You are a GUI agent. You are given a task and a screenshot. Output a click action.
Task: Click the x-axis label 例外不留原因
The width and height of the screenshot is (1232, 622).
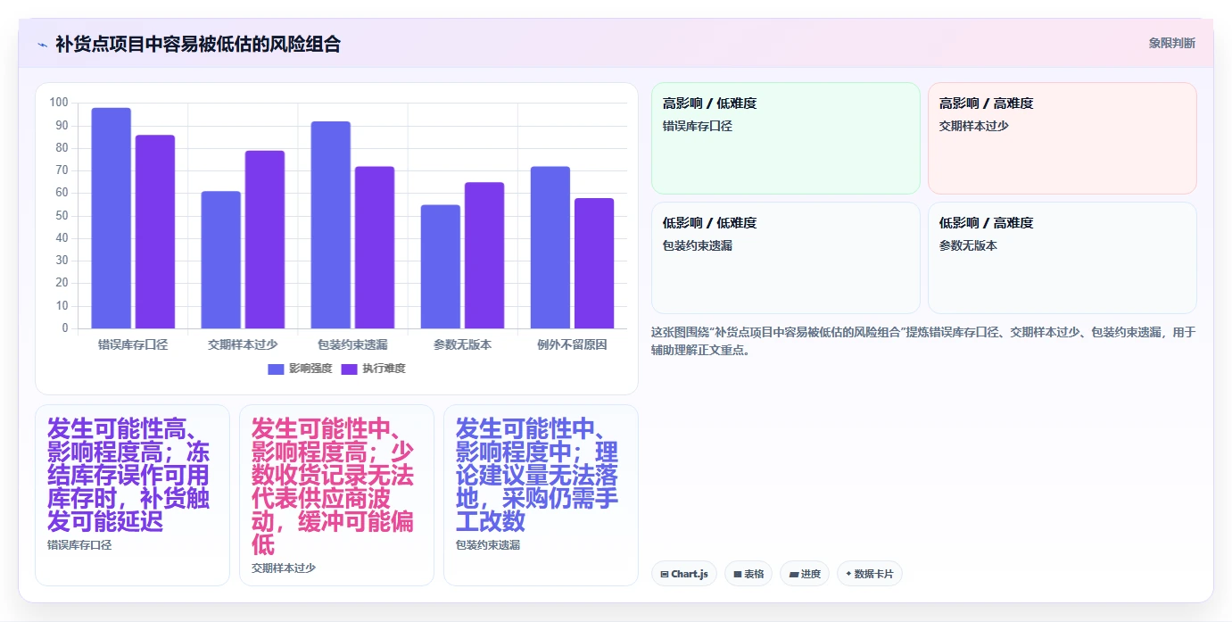click(572, 344)
